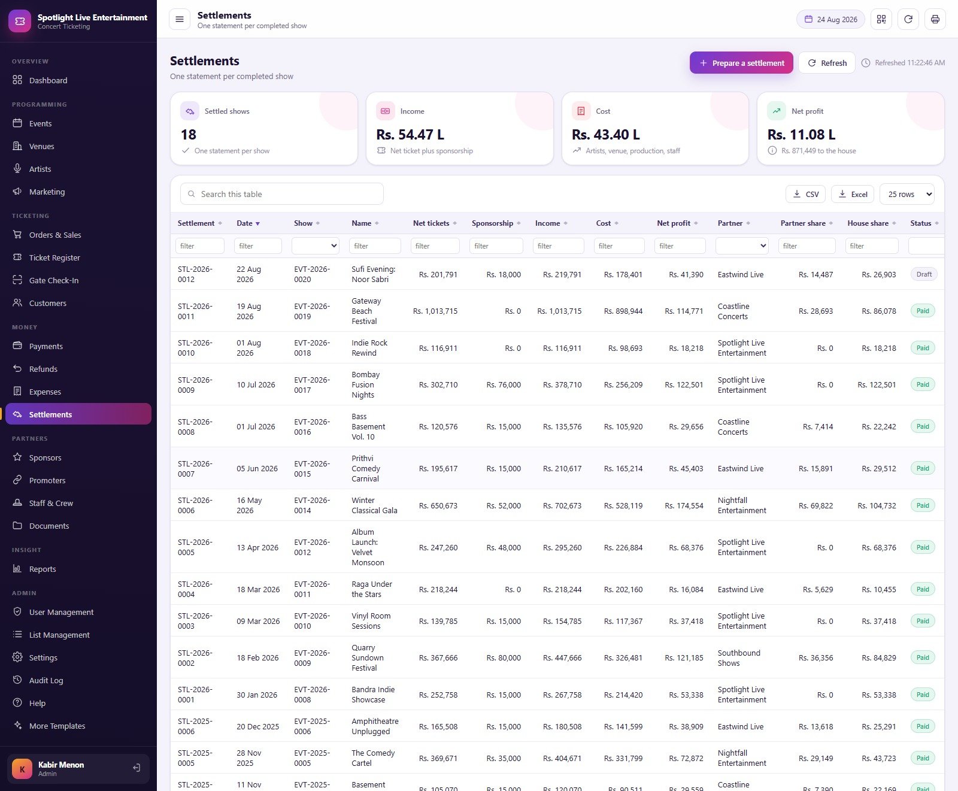Click the logout icon beside Kabir Menon
This screenshot has width=958, height=791.
[137, 768]
